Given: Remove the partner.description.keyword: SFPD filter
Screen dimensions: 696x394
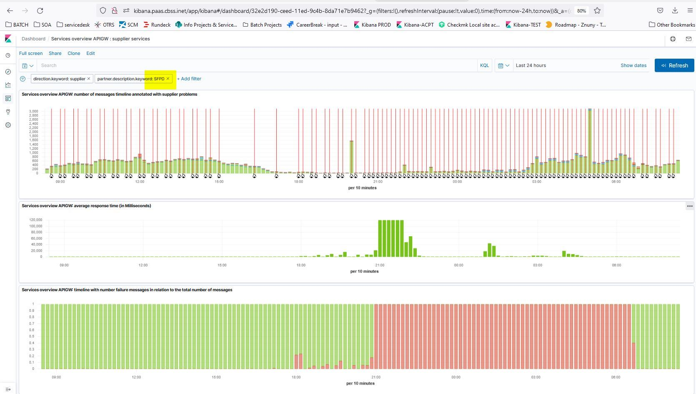Looking at the screenshot, I should coord(168,79).
